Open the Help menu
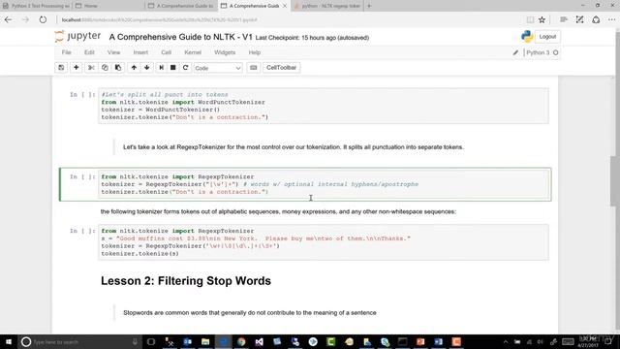 254,52
